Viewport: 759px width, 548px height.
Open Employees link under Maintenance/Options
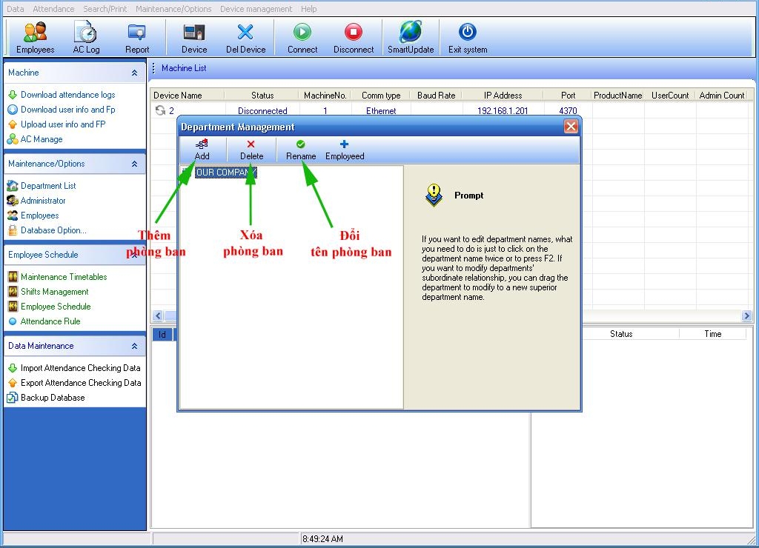point(39,215)
